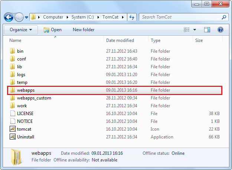Open Help with the question mark icon
This screenshot has height=170, width=232.
point(220,30)
